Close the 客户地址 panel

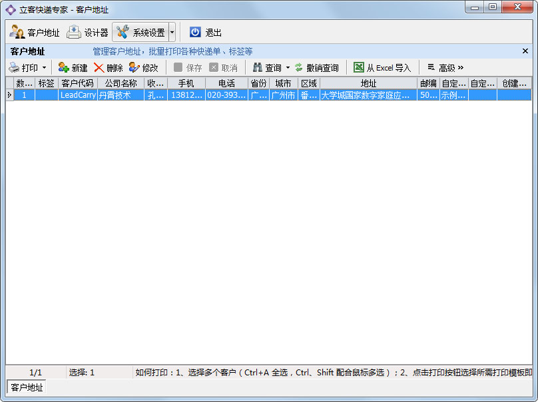coord(525,51)
